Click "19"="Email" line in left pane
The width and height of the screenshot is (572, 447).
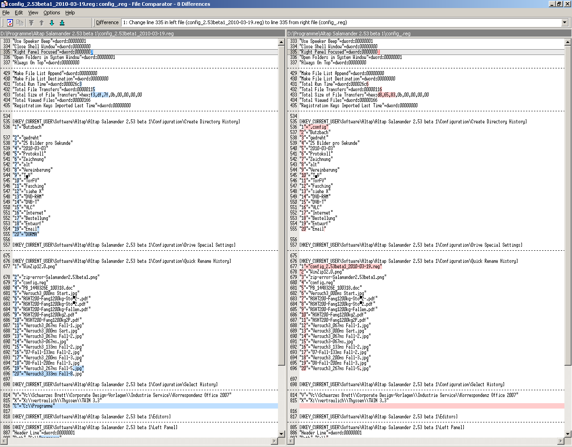[x=26, y=229]
